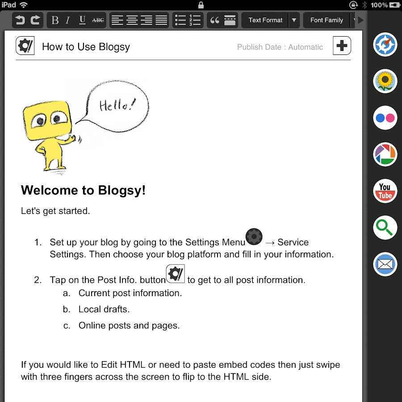This screenshot has width=402, height=402.
Task: Tap the Redo arrow in toolbar
Action: [35, 20]
